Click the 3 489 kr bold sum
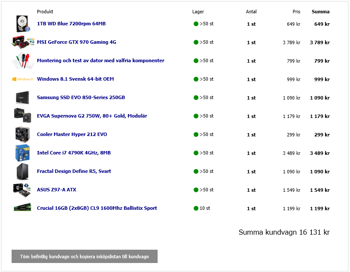Viewport: 350px width, 272px height. click(320, 153)
